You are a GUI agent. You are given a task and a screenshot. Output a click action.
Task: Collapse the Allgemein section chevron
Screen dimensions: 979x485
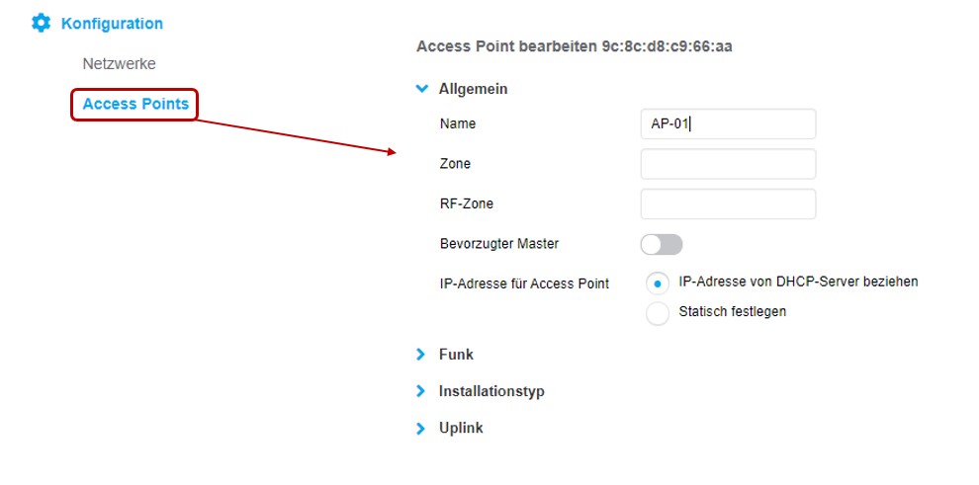point(422,89)
